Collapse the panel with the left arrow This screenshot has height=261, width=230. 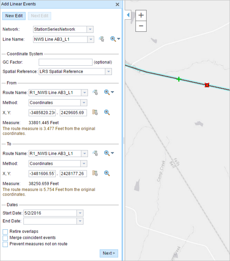tap(128, 15)
